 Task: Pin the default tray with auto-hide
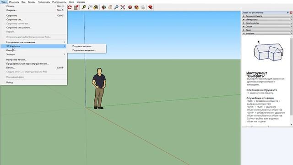click(288, 12)
